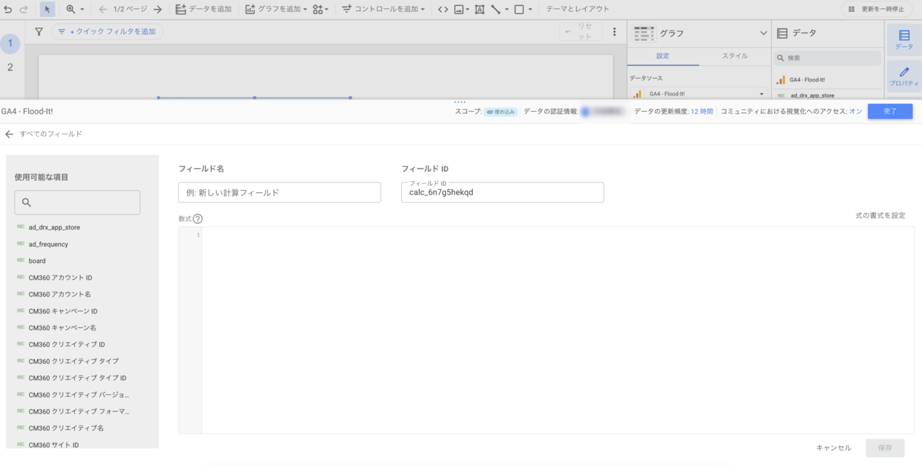922x466 pixels.
Task: Select the pointer selection mode tool
Action: coord(47,9)
